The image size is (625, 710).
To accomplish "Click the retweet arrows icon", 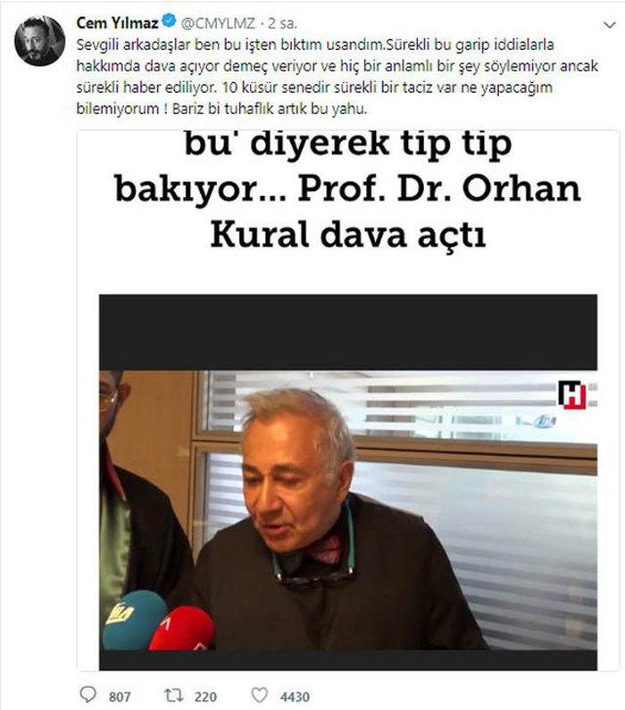I will tap(173, 695).
